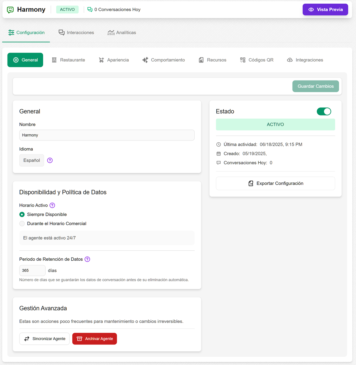Click the Códigos QR icon
356x365 pixels.
point(242,60)
